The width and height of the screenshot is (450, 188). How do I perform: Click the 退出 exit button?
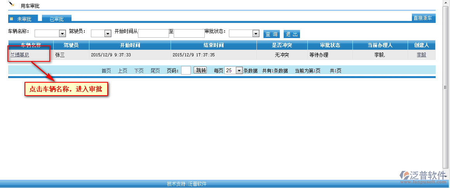coord(292,34)
